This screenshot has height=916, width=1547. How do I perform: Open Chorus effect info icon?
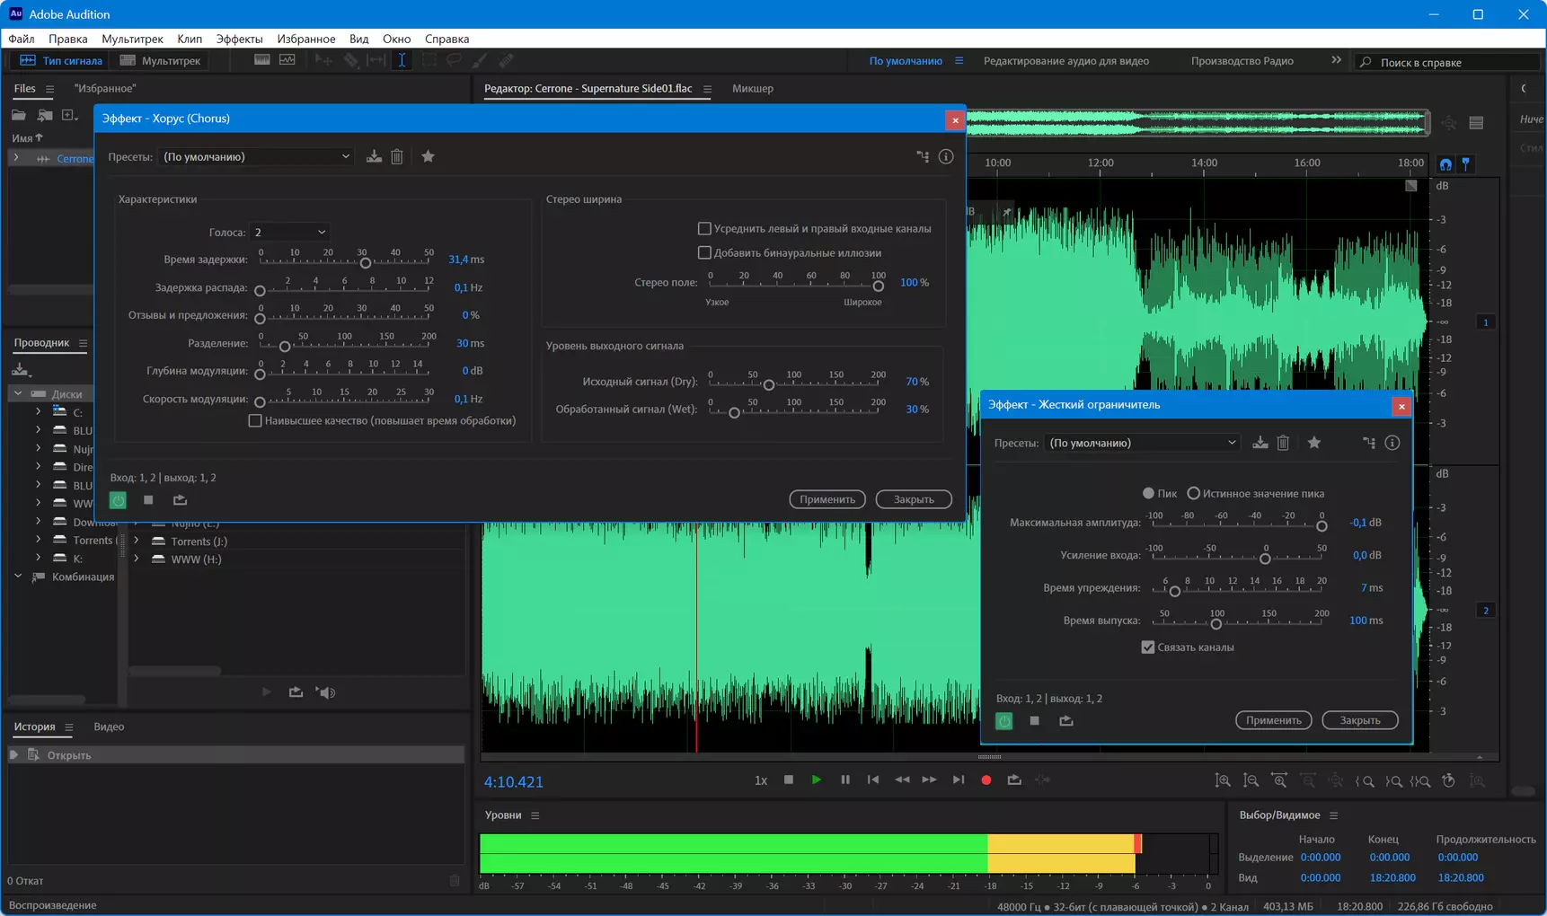point(946,156)
